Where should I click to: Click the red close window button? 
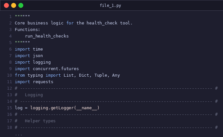point(7,5)
